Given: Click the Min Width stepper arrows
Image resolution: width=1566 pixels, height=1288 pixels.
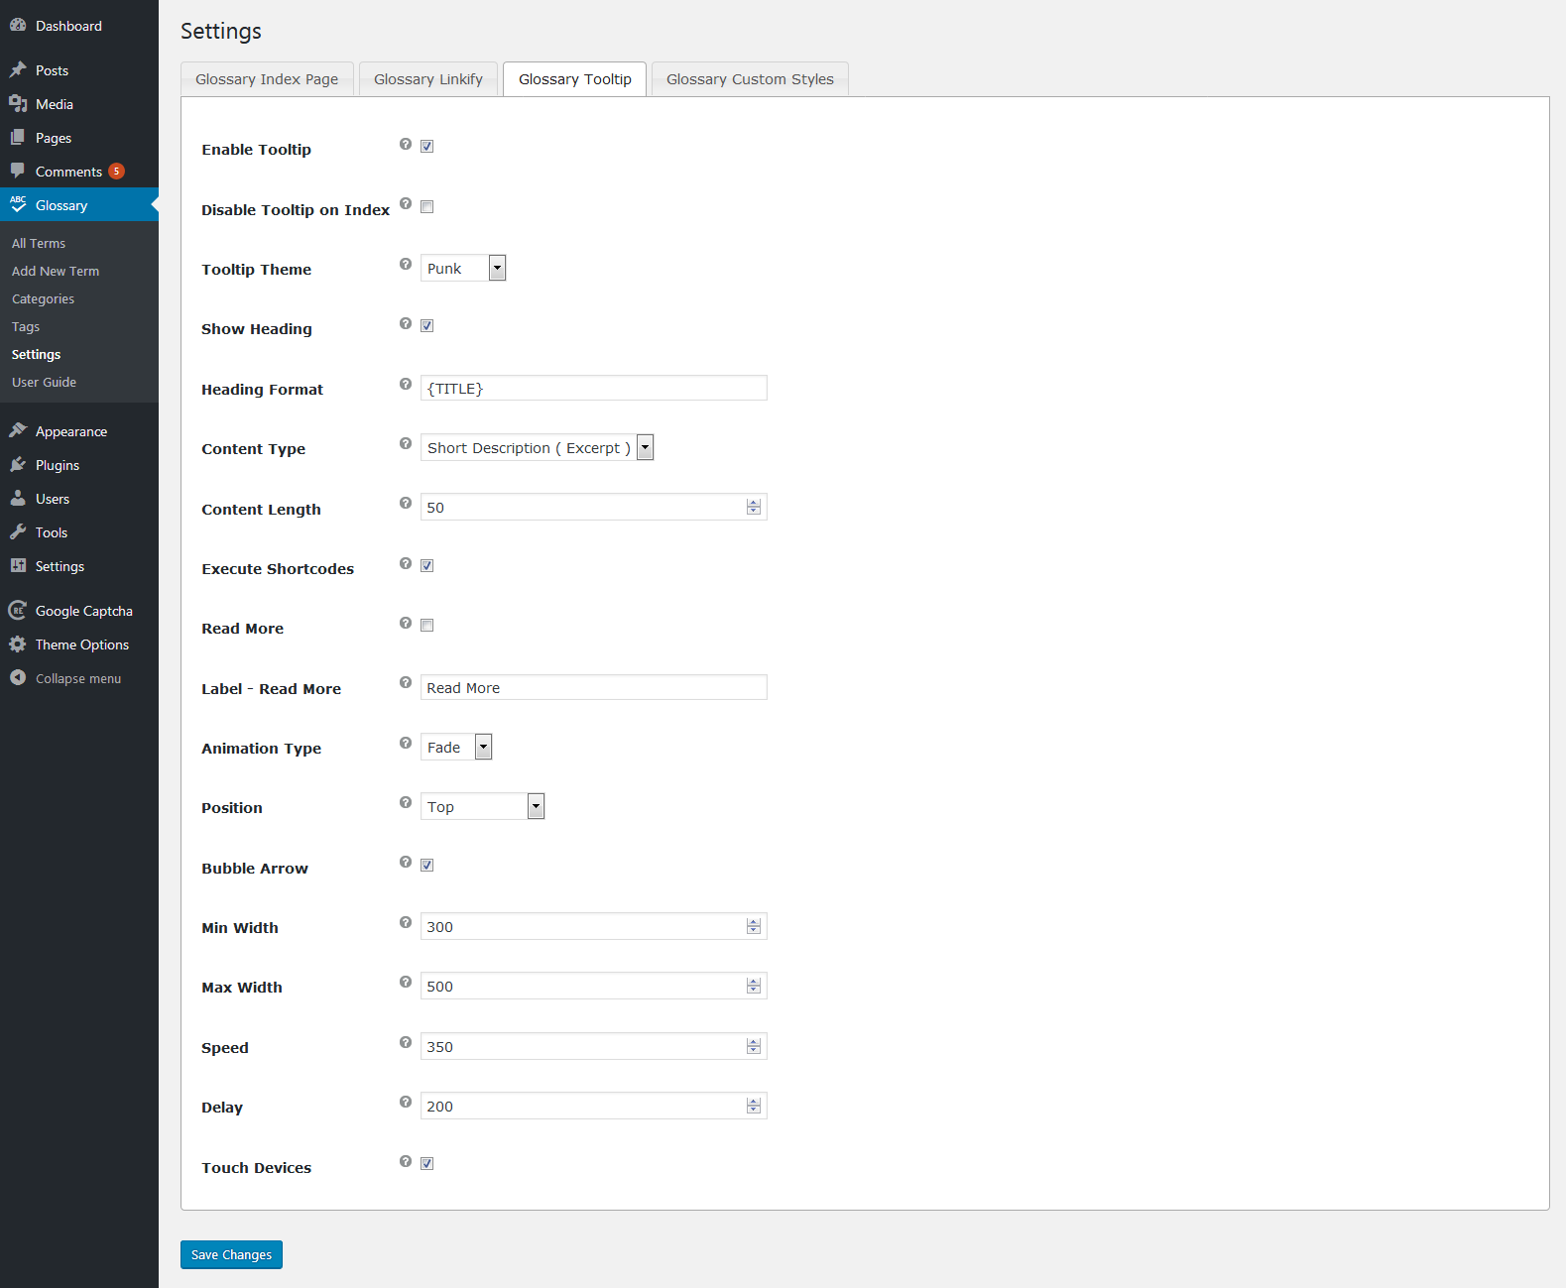Looking at the screenshot, I should 754,927.
